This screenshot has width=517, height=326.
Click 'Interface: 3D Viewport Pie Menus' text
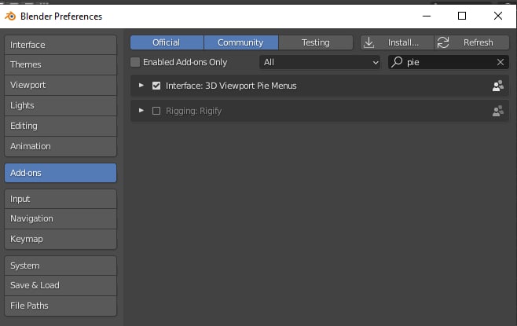point(231,86)
